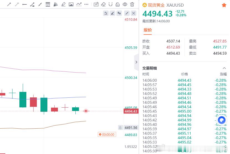Click the -12.71 price change value
The height and width of the screenshot is (154, 230).
(180, 11)
